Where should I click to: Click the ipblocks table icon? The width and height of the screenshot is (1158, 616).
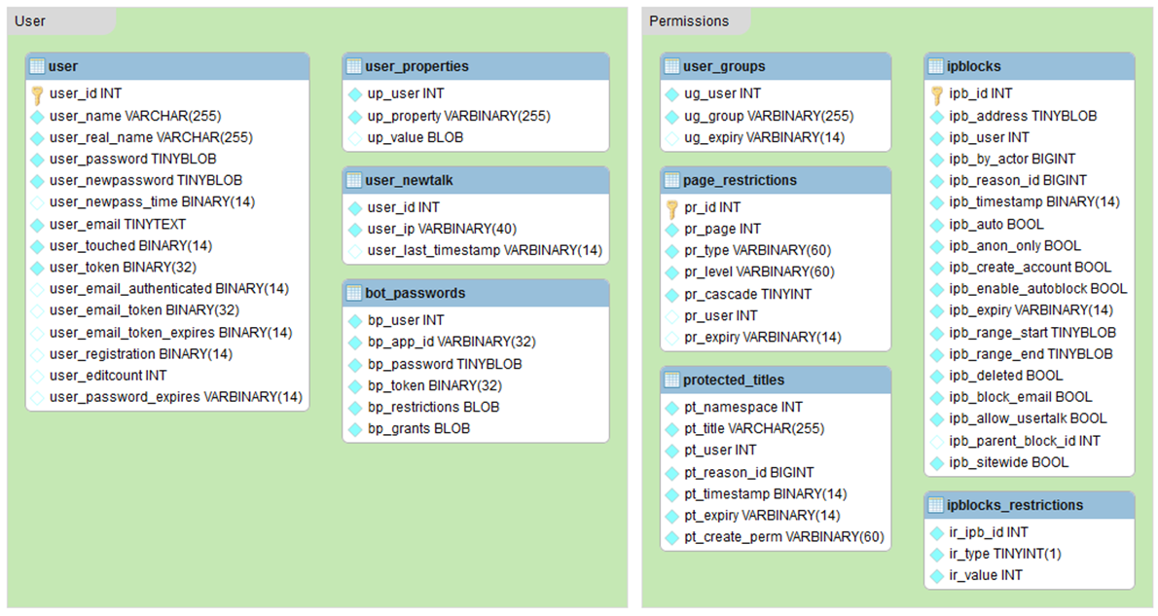[936, 66]
